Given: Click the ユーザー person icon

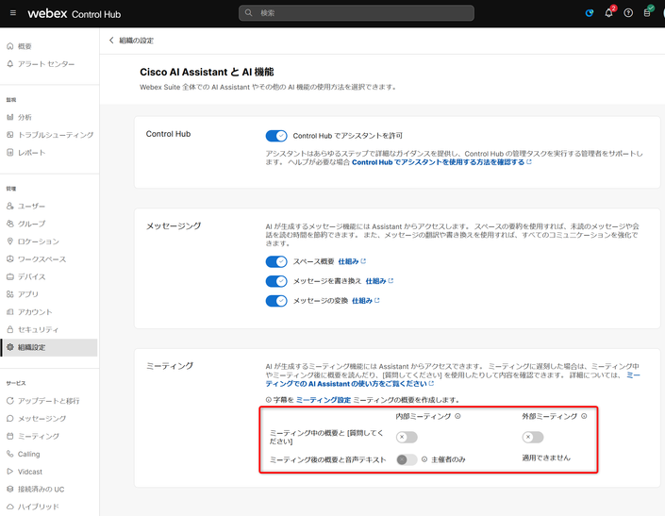Looking at the screenshot, I should 10,206.
